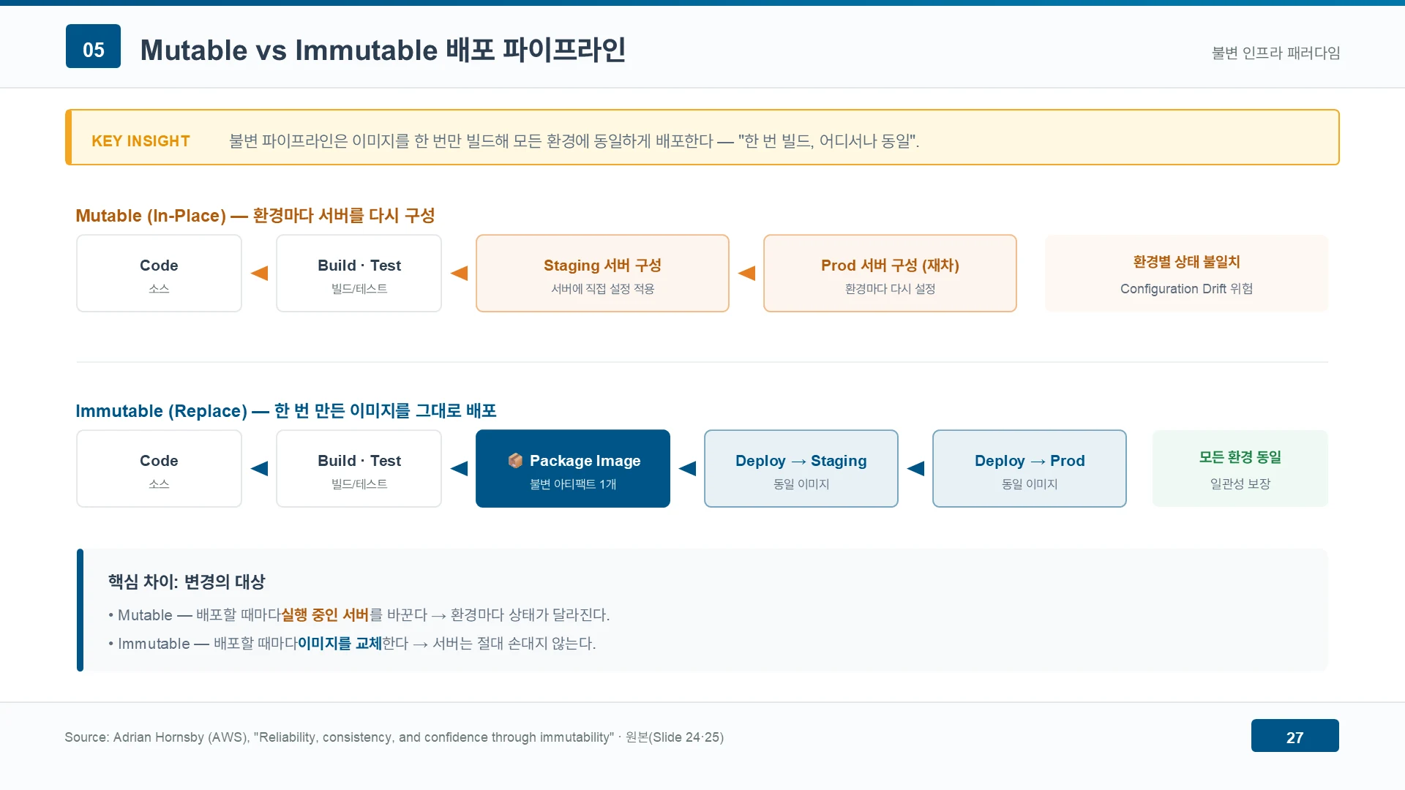1405x790 pixels.
Task: Click '동일 이미지' under Deploy → Staging
Action: 801,484
